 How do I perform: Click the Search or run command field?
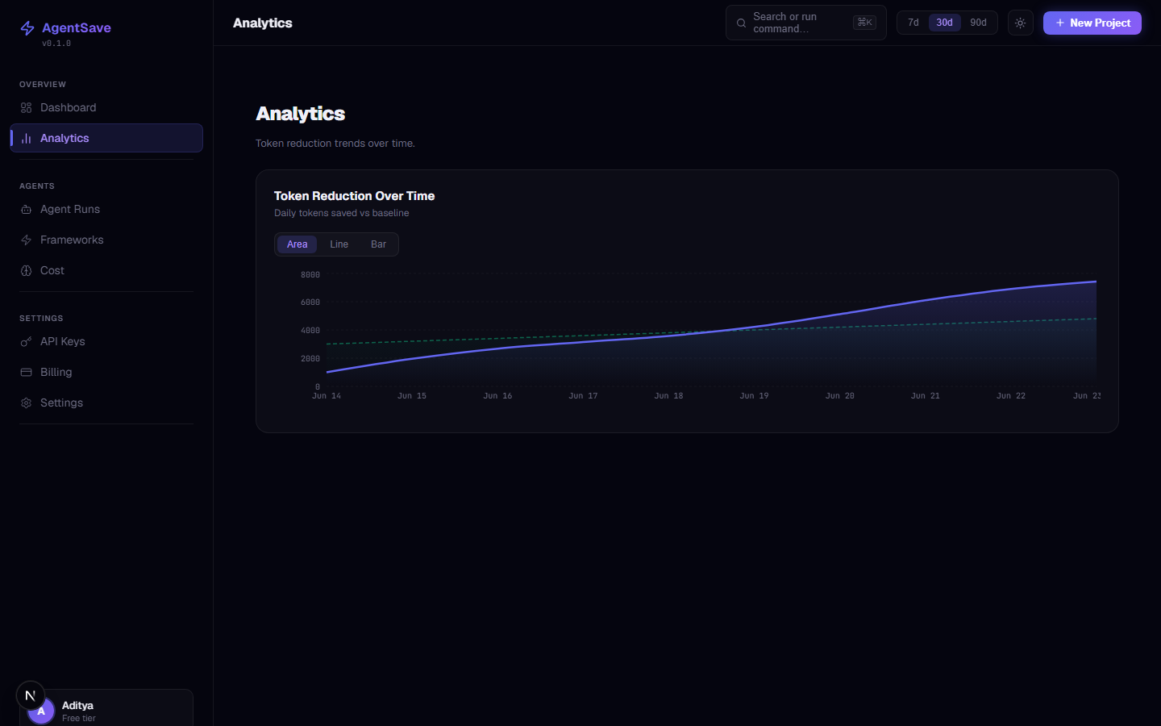[805, 23]
